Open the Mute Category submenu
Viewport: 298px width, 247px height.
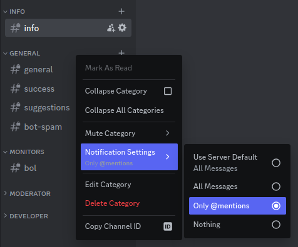129,133
